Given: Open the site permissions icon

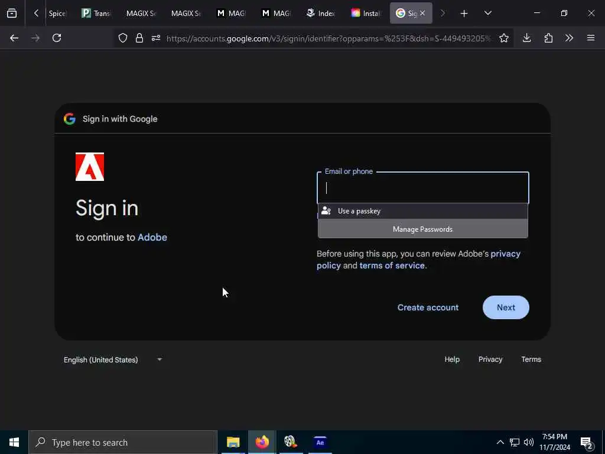Looking at the screenshot, I should pyautogui.click(x=156, y=38).
